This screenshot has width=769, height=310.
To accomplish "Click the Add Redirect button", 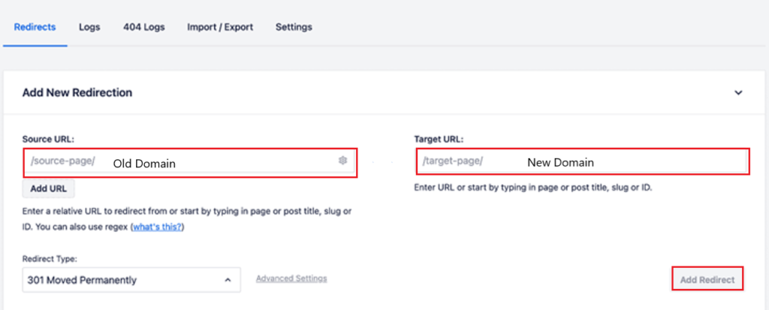I will (x=707, y=280).
